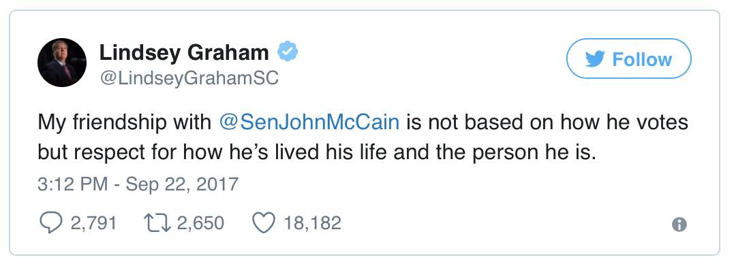Screen dimensions: 736x268
Task: Click the Lindsey Graham display name
Action: (x=184, y=52)
